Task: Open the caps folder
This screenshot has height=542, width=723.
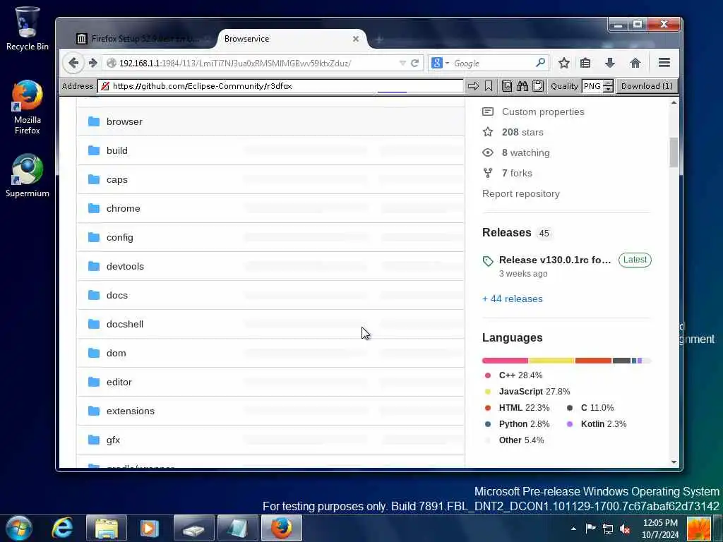Action: [116, 180]
